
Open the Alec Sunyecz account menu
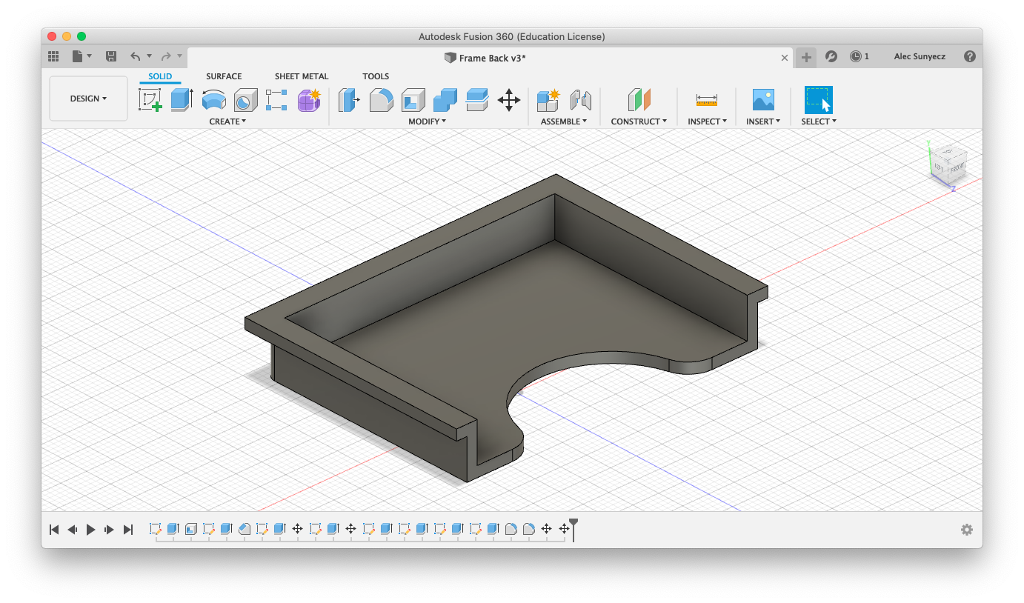[x=920, y=56]
